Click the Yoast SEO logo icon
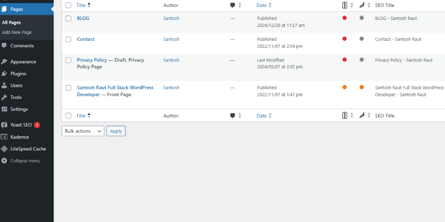Screen dimensions: 445x222 click(x=4, y=125)
